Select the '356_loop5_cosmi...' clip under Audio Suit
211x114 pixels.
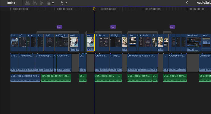[140, 78]
